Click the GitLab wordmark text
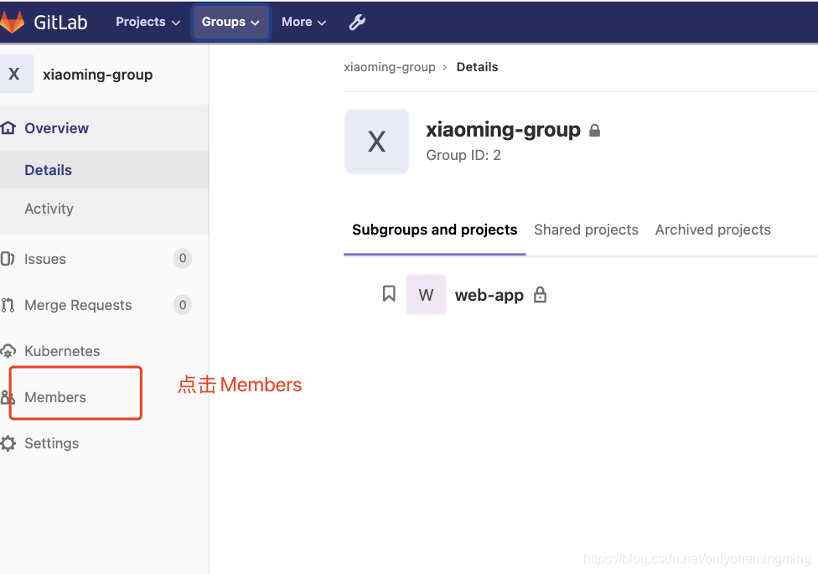Viewport: 818px width, 574px height. [60, 22]
